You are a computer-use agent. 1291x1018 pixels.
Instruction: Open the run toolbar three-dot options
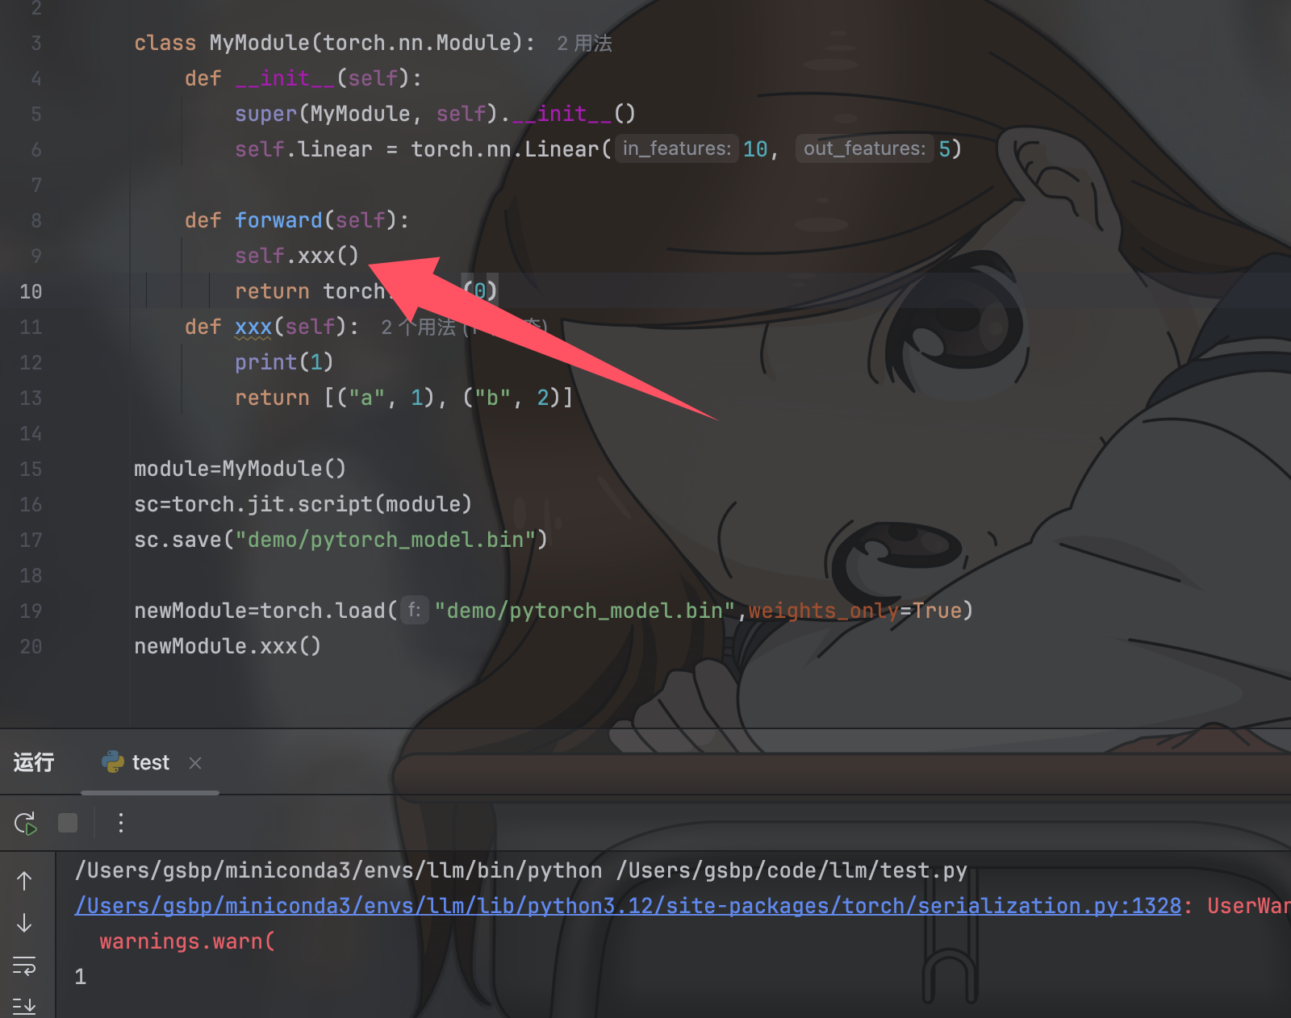121,823
